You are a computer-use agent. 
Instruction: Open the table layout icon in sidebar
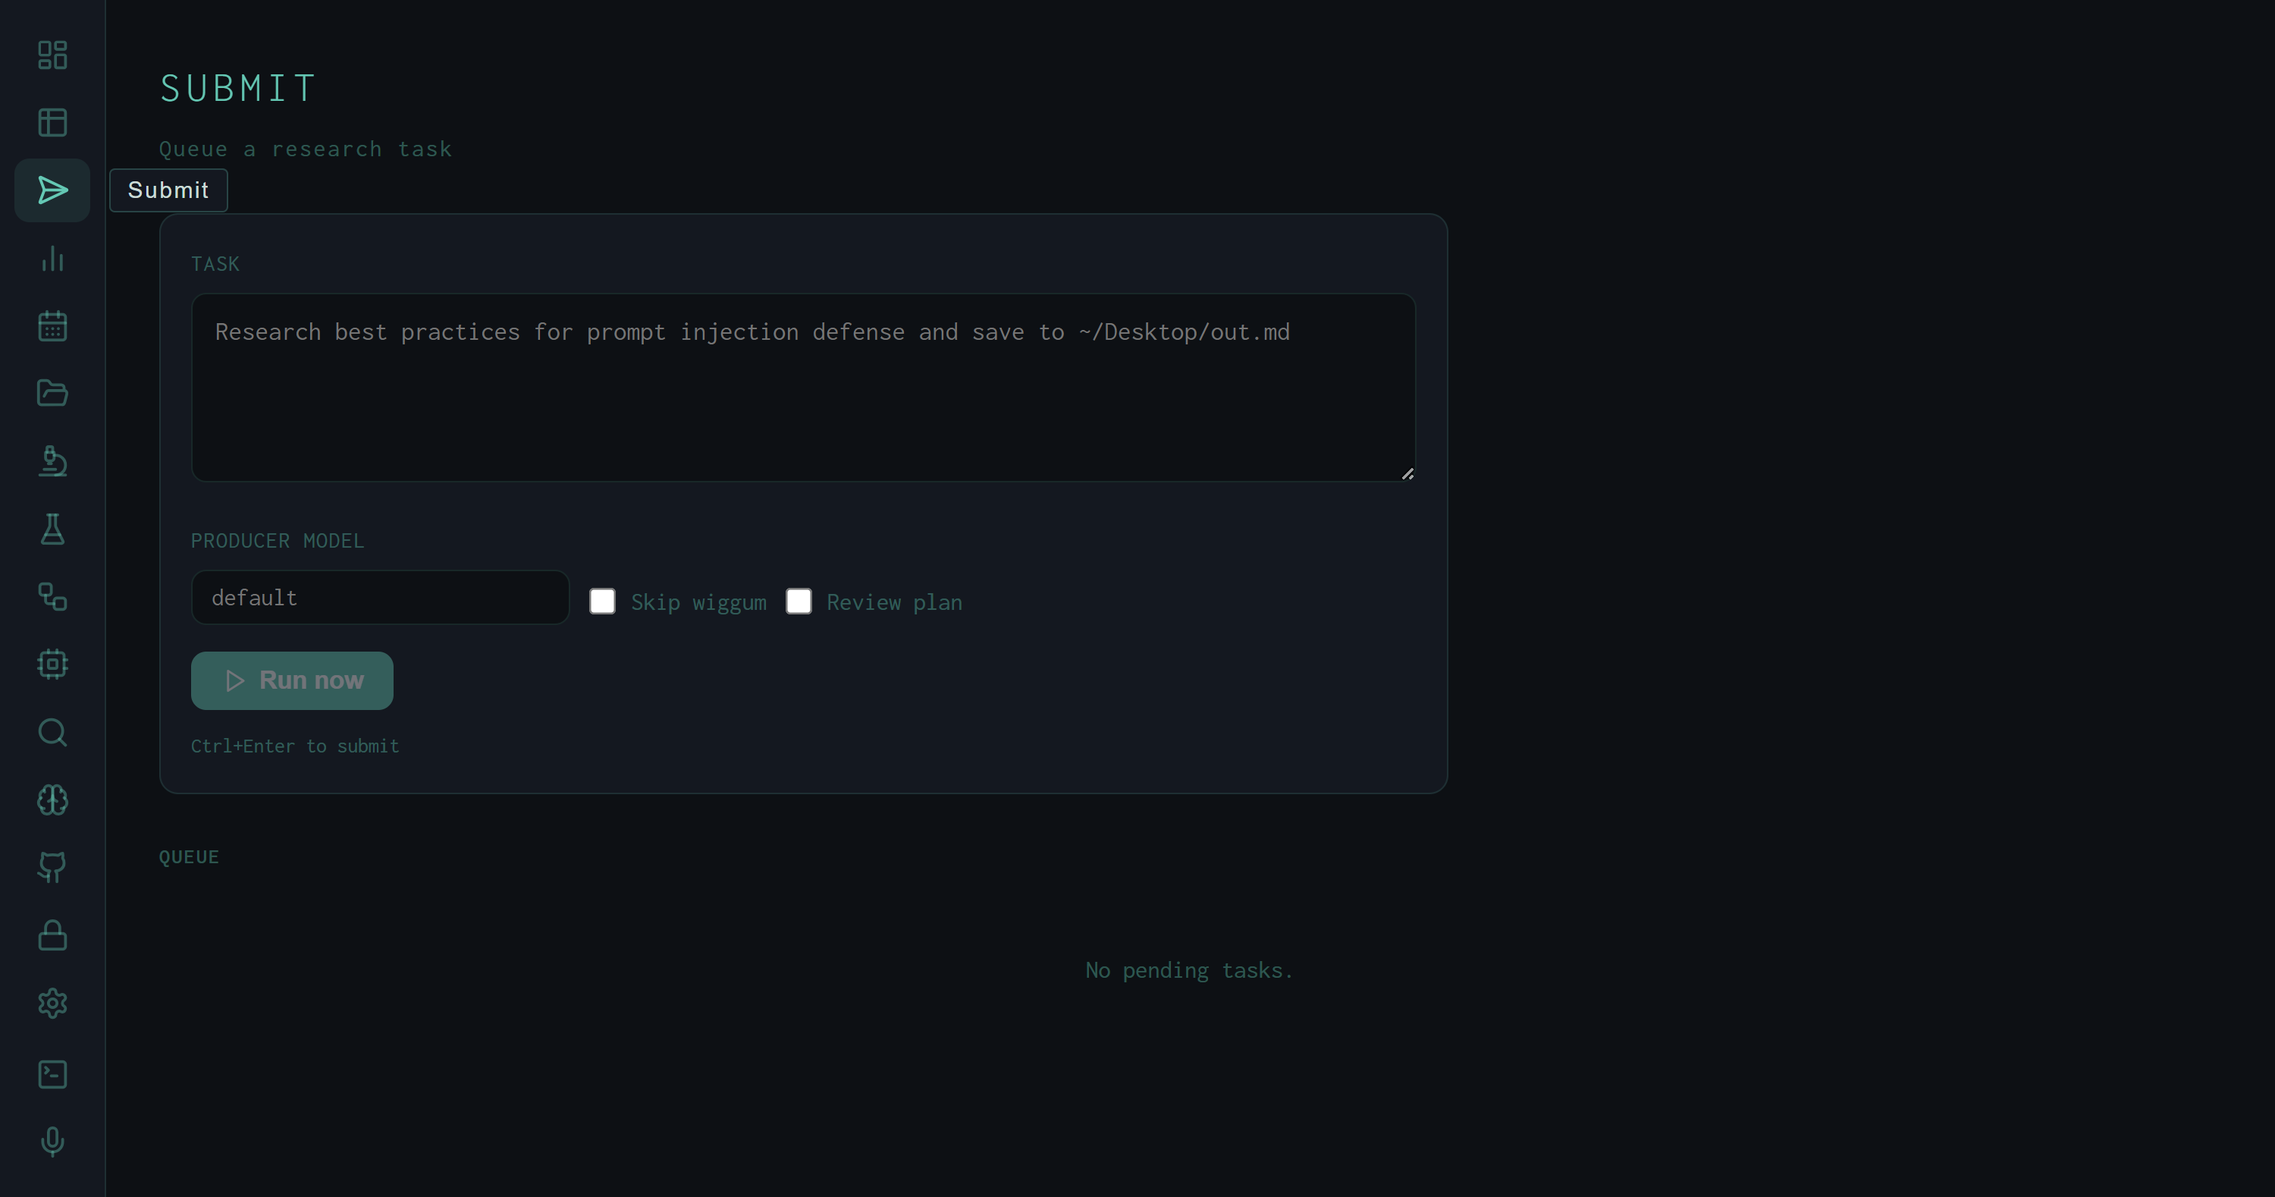[x=52, y=123]
